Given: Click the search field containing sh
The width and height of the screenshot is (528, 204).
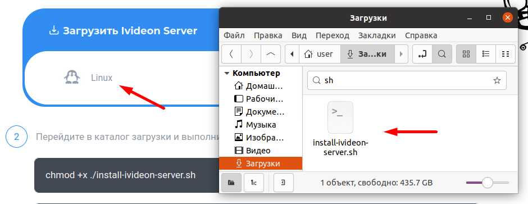Looking at the screenshot, I should (x=407, y=80).
